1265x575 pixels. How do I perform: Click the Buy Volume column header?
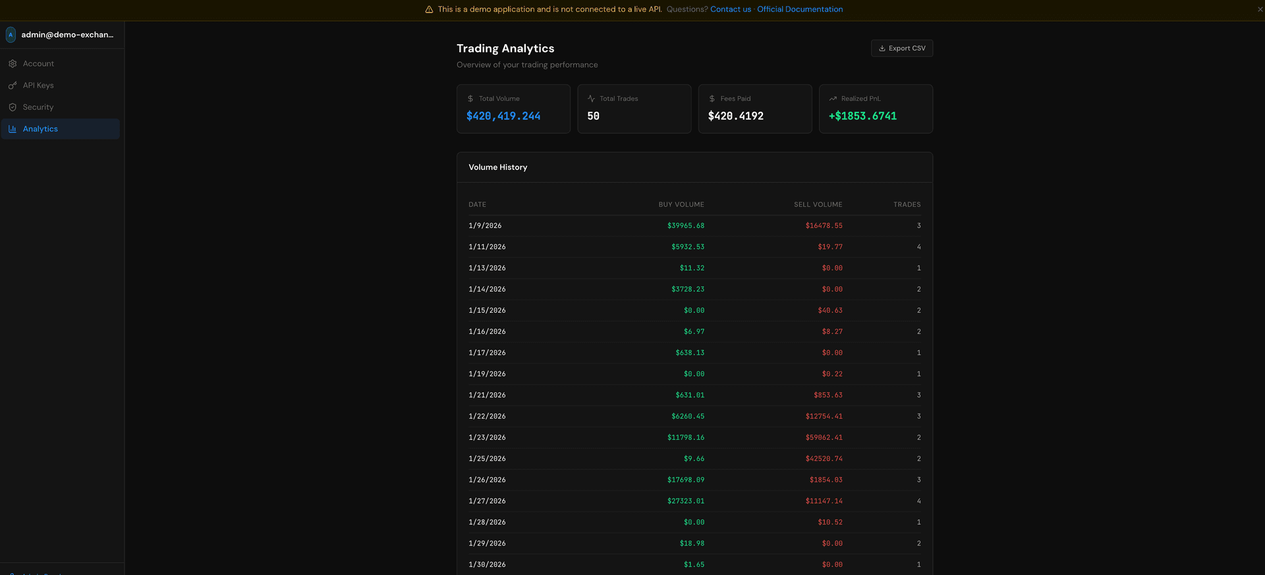pyautogui.click(x=681, y=205)
